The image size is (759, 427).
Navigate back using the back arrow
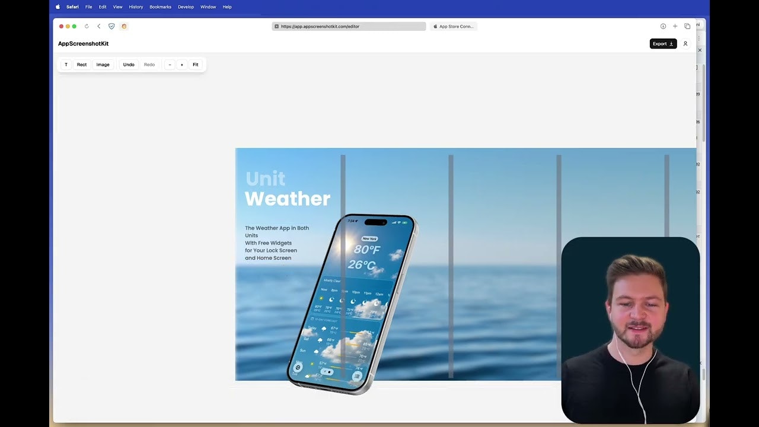(x=99, y=26)
